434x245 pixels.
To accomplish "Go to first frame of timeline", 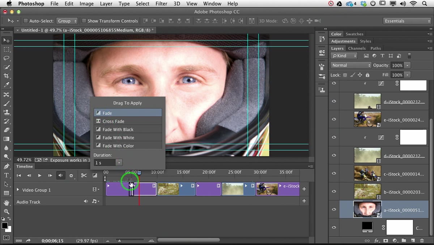I will (19, 175).
